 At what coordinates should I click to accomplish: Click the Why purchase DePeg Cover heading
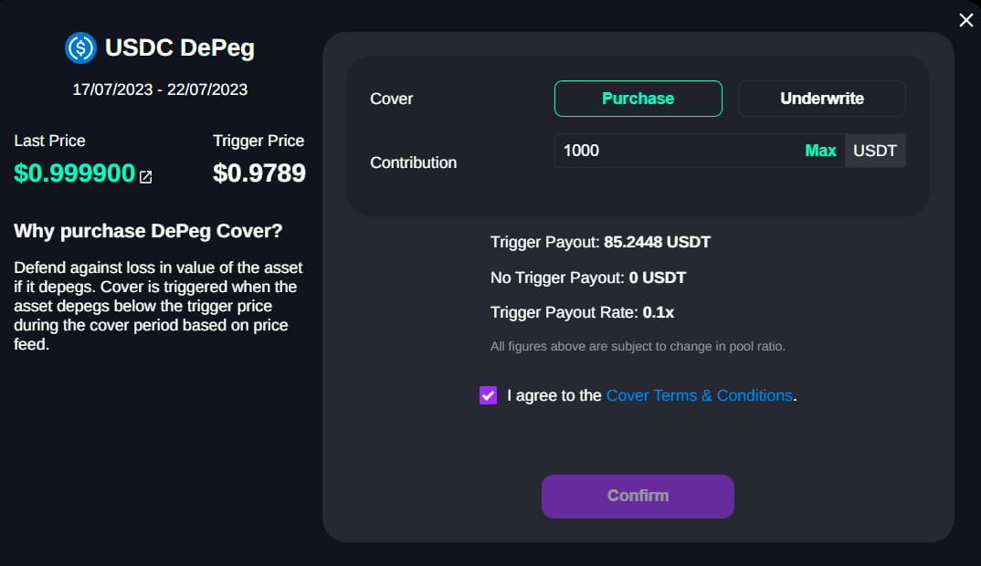(148, 231)
